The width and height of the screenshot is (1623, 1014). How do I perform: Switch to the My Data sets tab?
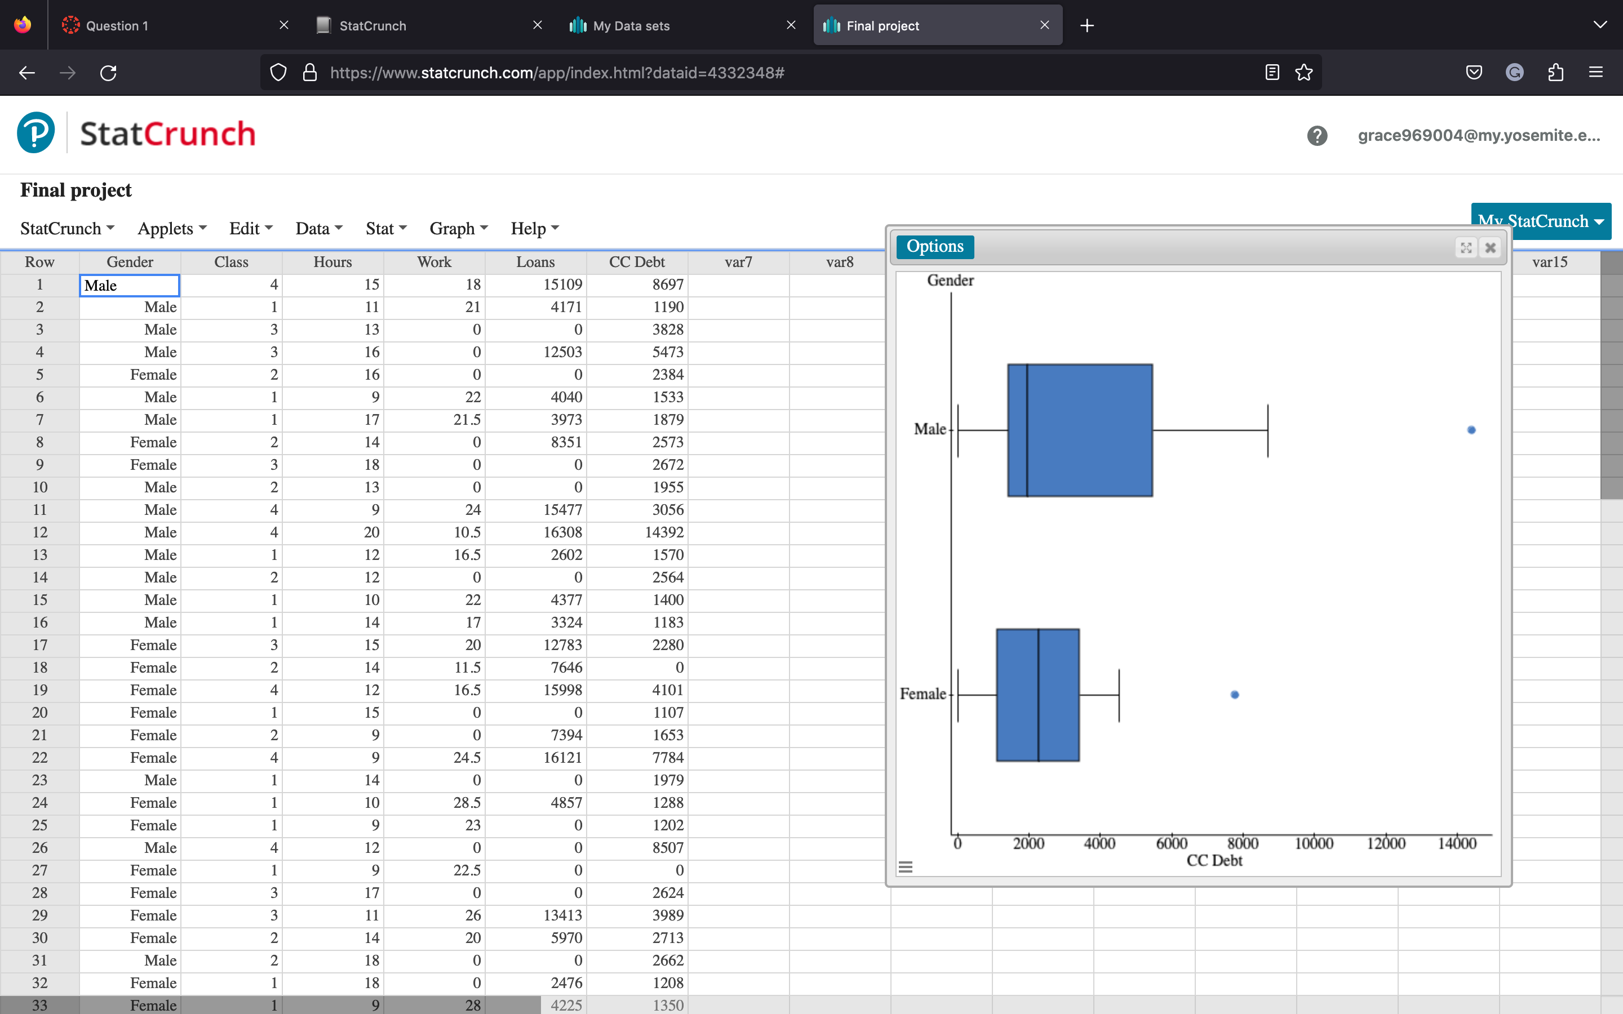(x=631, y=25)
